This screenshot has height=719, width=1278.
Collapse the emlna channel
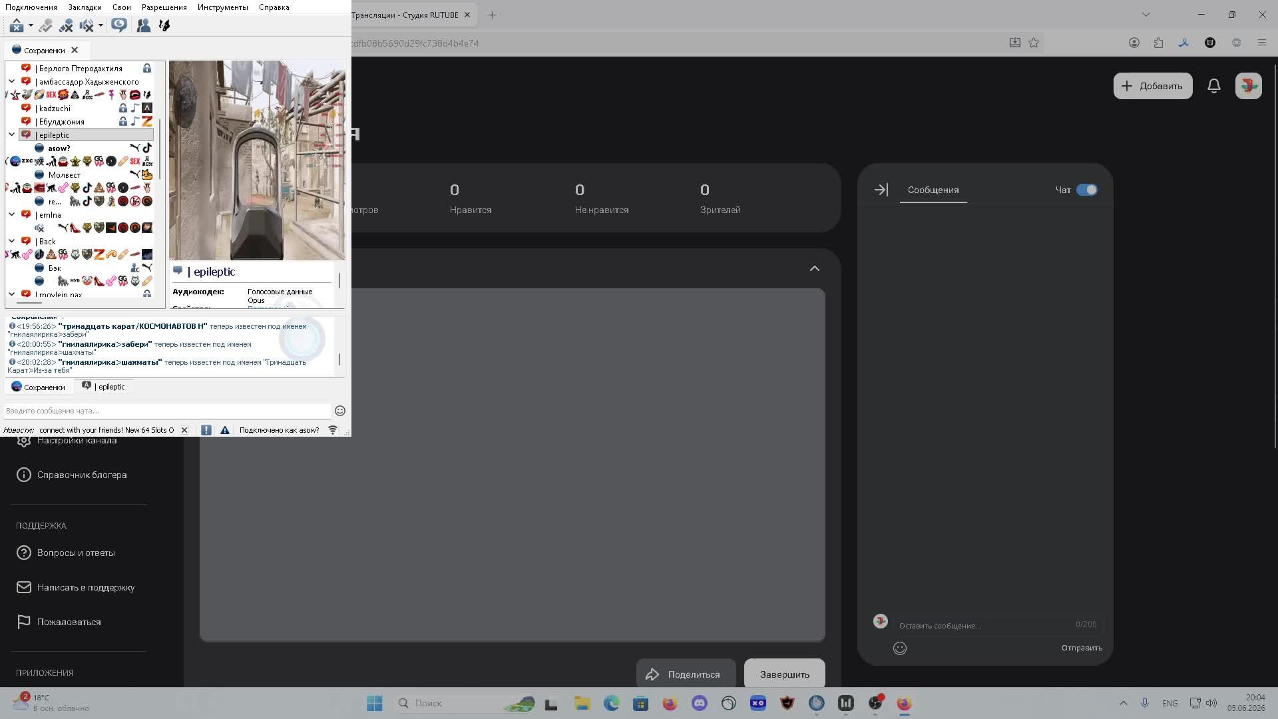(12, 214)
